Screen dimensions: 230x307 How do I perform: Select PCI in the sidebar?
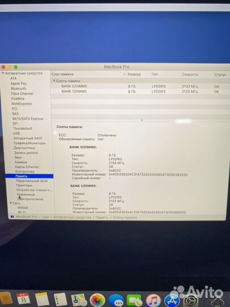coord(14,109)
